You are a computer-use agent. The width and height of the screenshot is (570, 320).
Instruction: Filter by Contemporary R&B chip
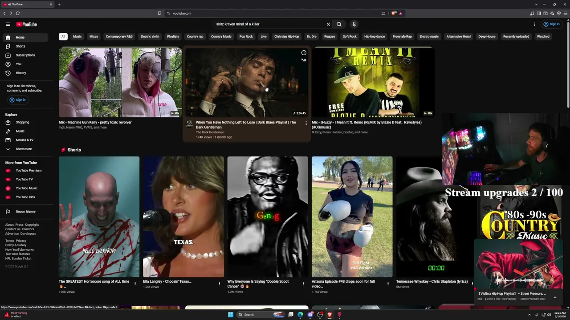(119, 36)
